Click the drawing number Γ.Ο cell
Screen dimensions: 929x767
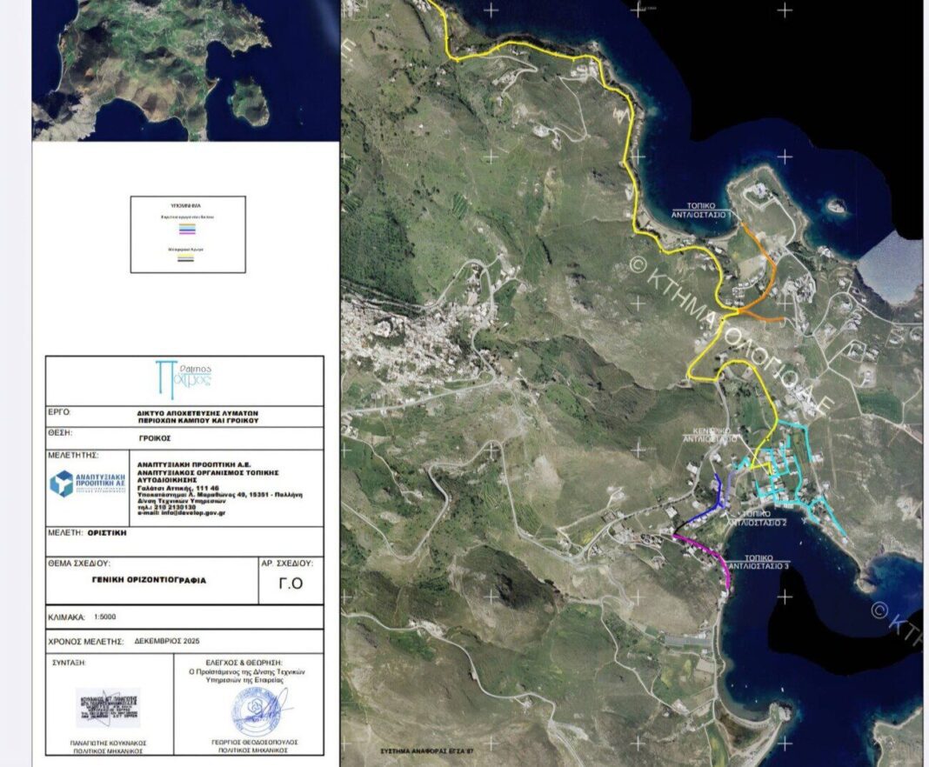click(x=291, y=583)
